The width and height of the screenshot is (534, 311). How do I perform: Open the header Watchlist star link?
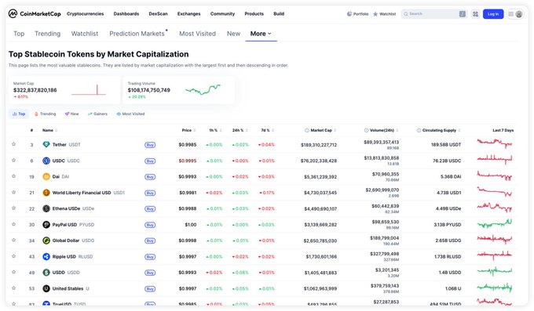(x=385, y=14)
